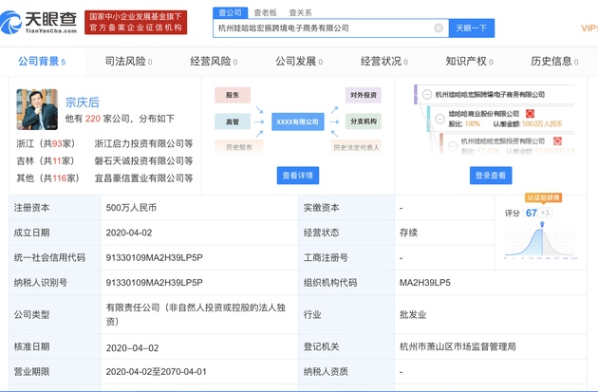Click the 登录查看 button
The image size is (598, 392).
[490, 176]
